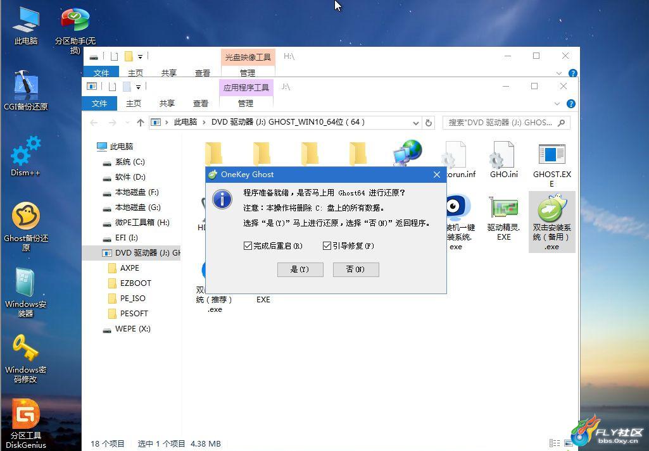This screenshot has width=649, height=451.
Task: Open AXPE folder in tree
Action: tap(130, 268)
